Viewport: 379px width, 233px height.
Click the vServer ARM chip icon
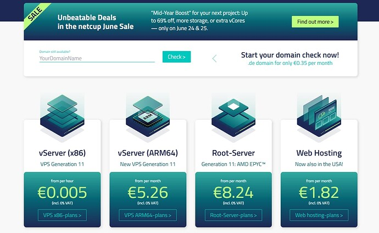point(148,116)
